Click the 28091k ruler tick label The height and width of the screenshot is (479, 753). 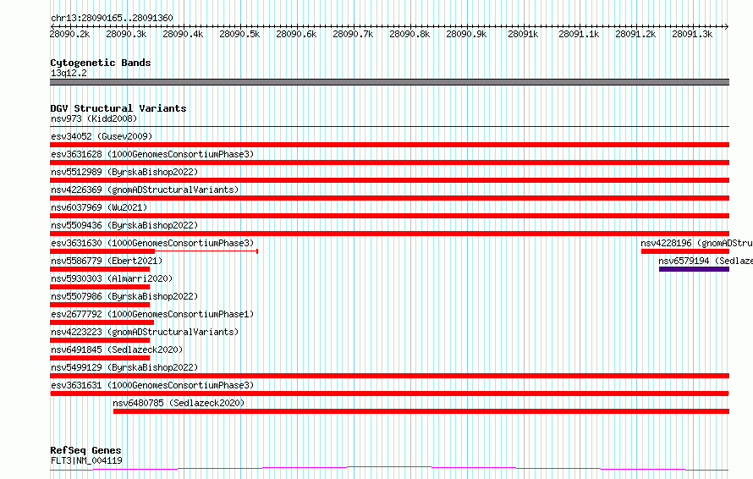click(x=523, y=34)
